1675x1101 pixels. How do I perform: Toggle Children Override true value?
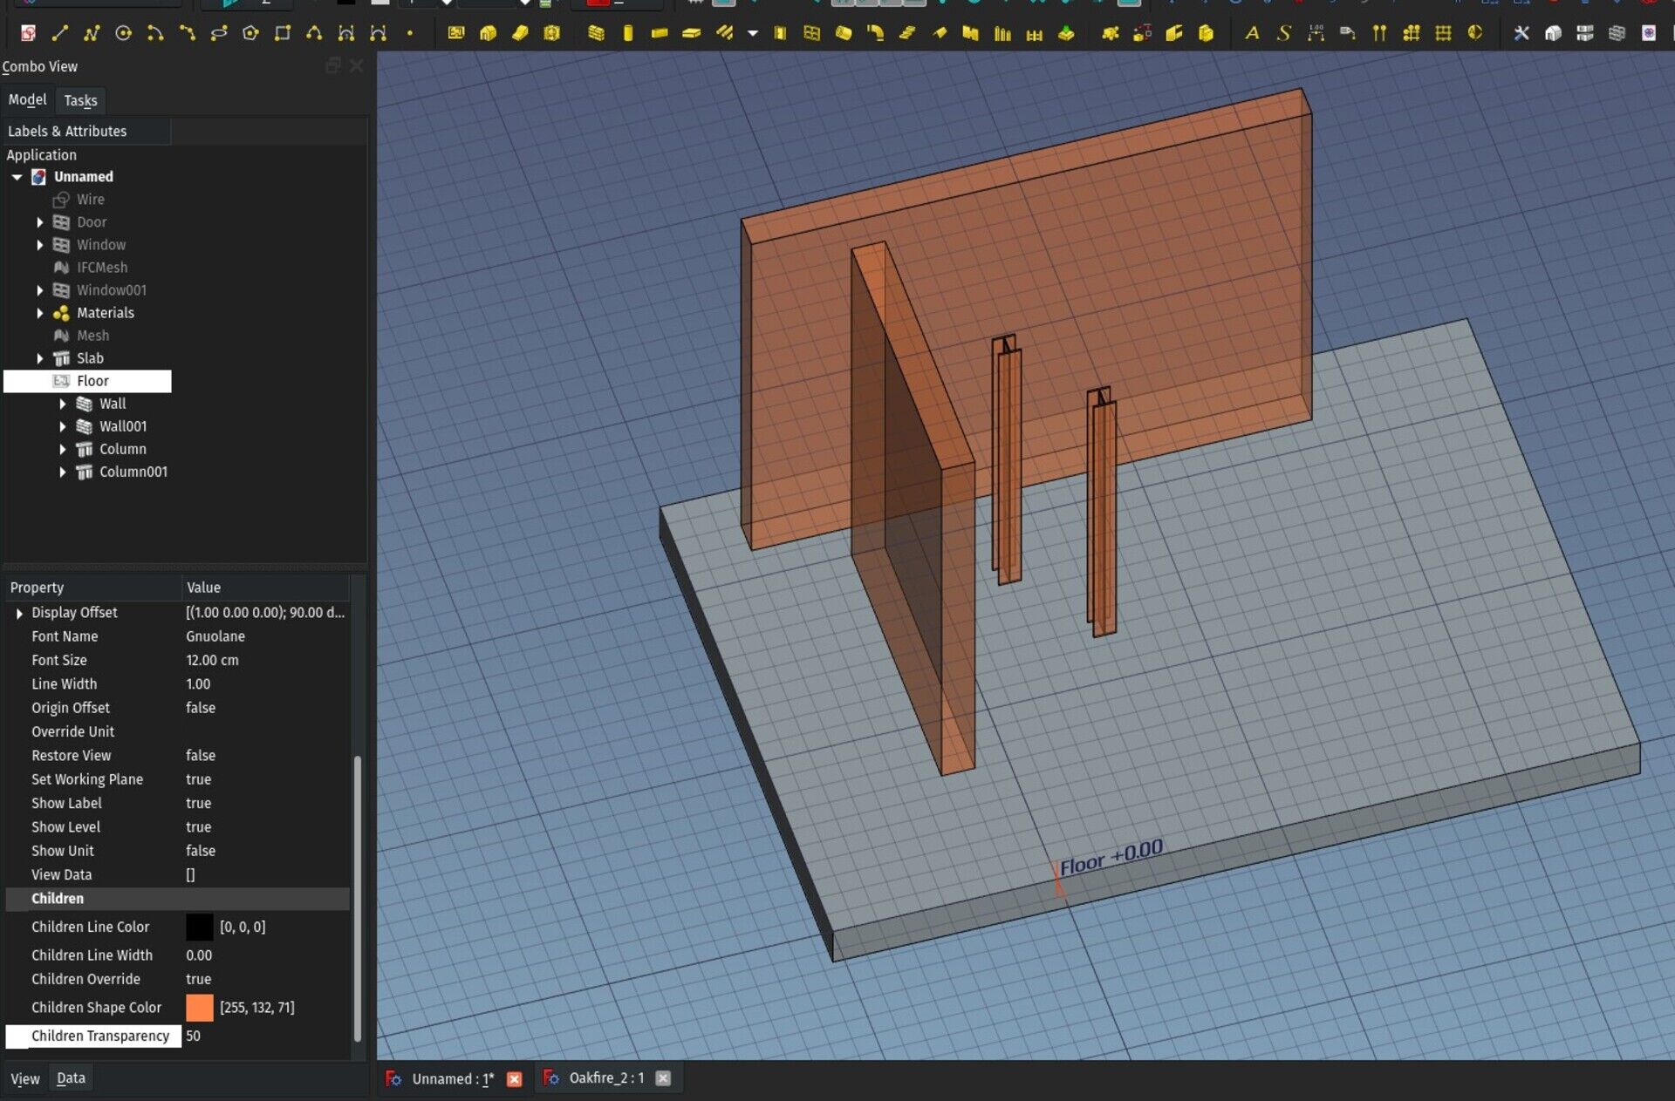point(197,979)
